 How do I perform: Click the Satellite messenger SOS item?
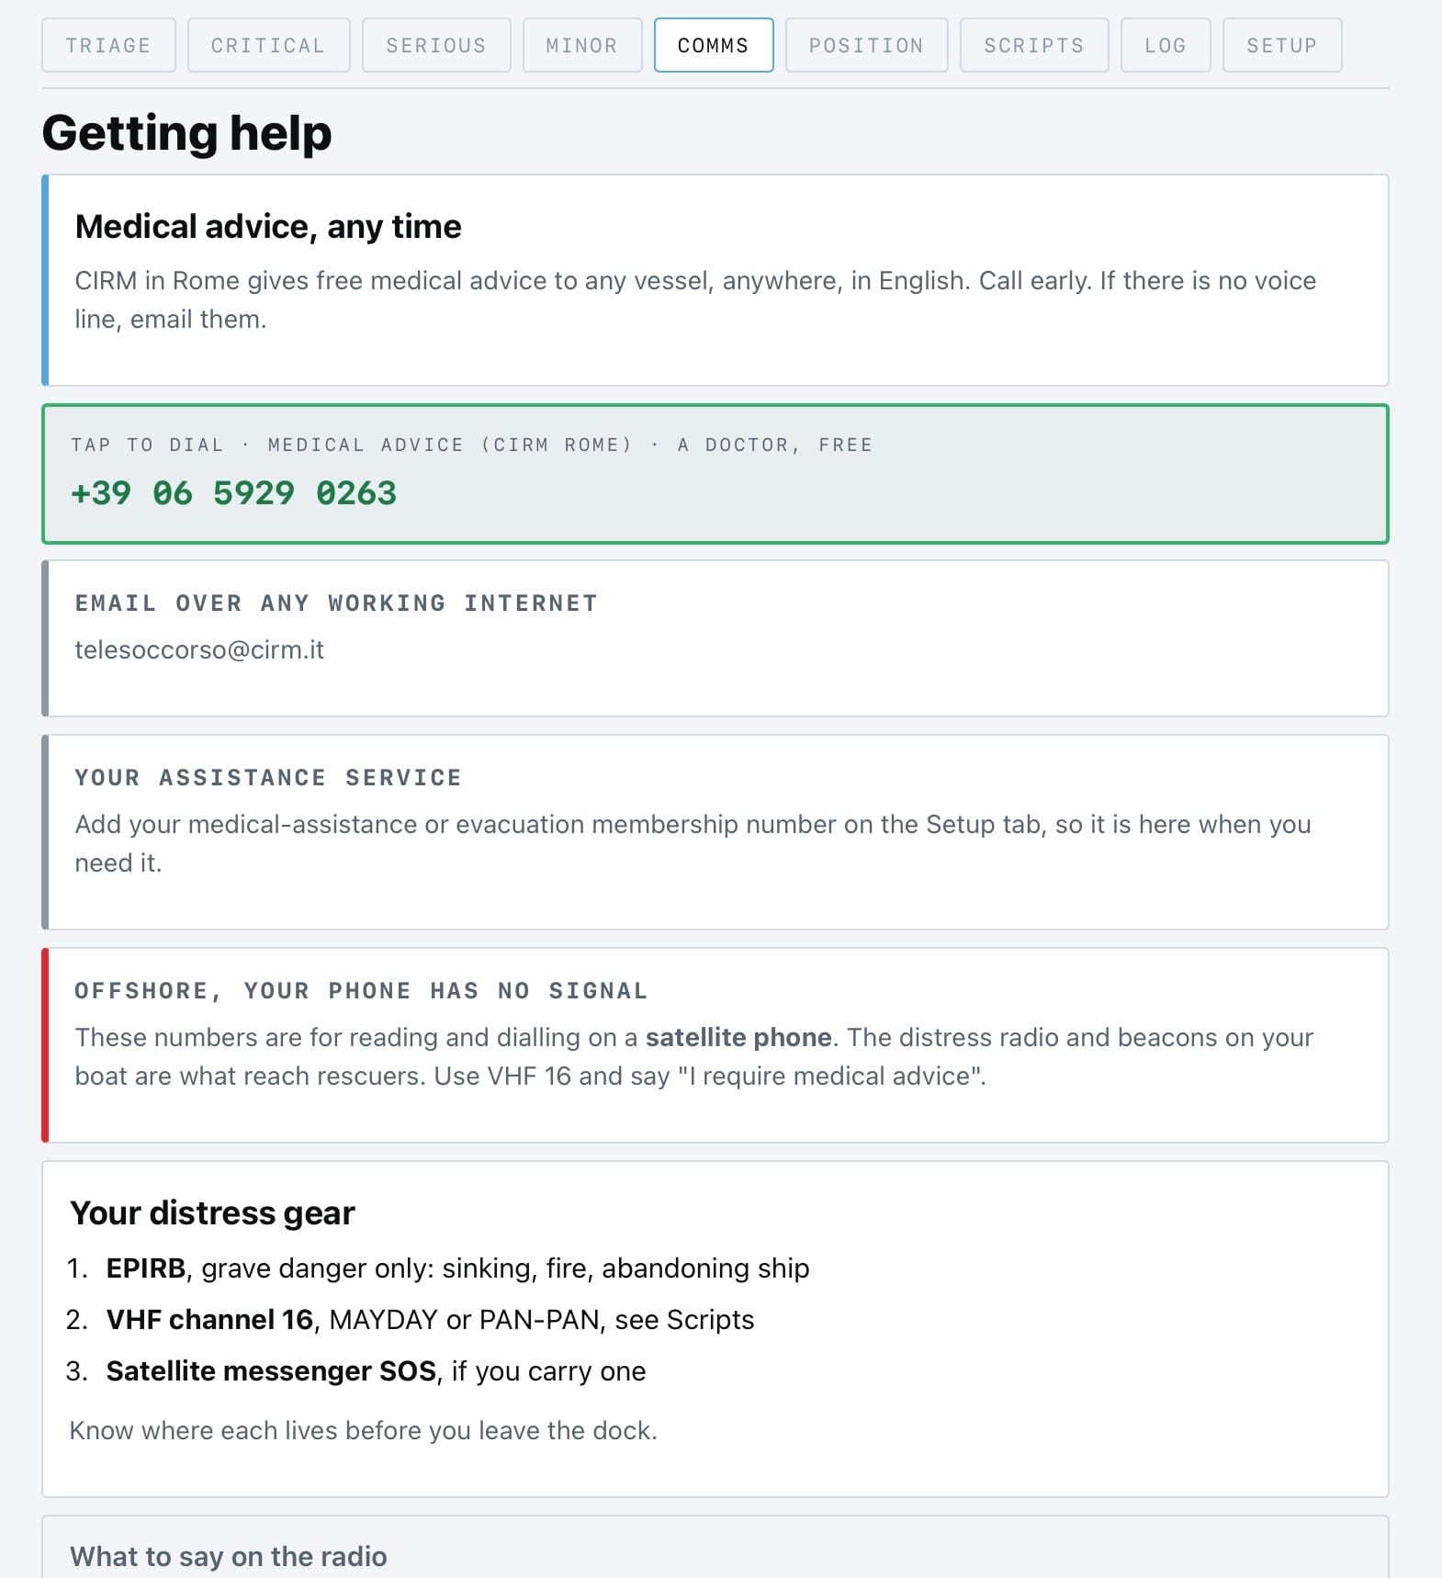(x=356, y=1370)
